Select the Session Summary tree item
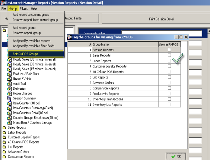Screen dimensions: 210x160 [24, 98]
